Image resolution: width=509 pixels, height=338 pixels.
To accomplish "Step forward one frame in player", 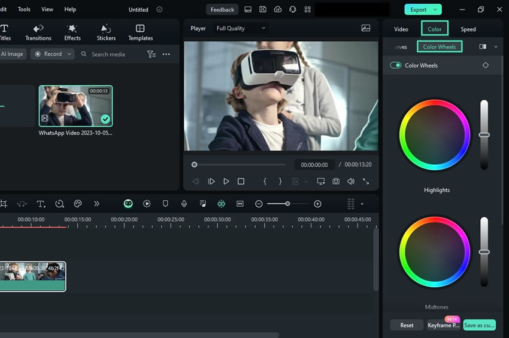I will pyautogui.click(x=211, y=182).
